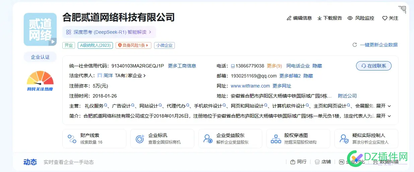Click the 企业受益股东 person icon
The height and width of the screenshot is (172, 414).
pyautogui.click(x=208, y=139)
